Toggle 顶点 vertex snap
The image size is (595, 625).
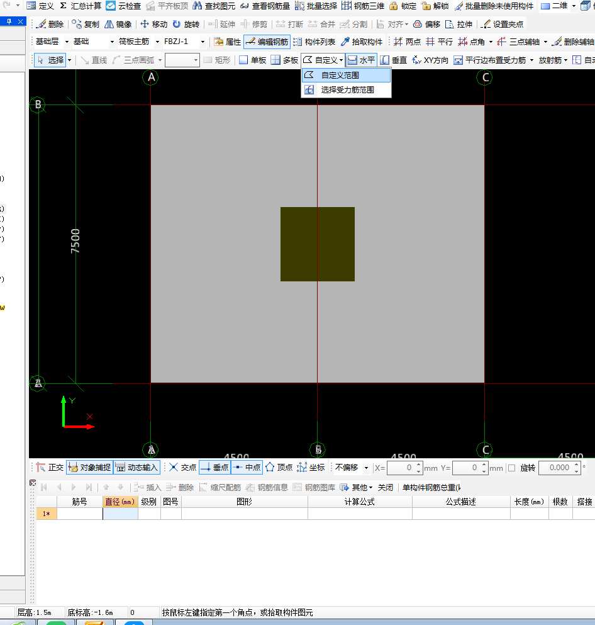[x=279, y=468]
